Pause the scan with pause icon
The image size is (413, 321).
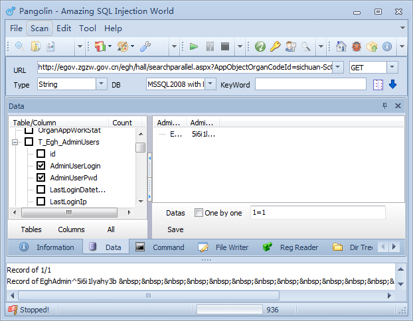[210, 46]
